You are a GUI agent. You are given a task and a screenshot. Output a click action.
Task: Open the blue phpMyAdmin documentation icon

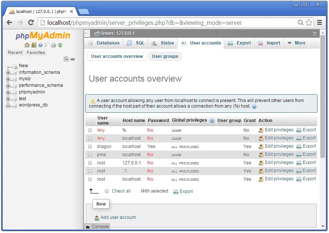click(x=40, y=45)
